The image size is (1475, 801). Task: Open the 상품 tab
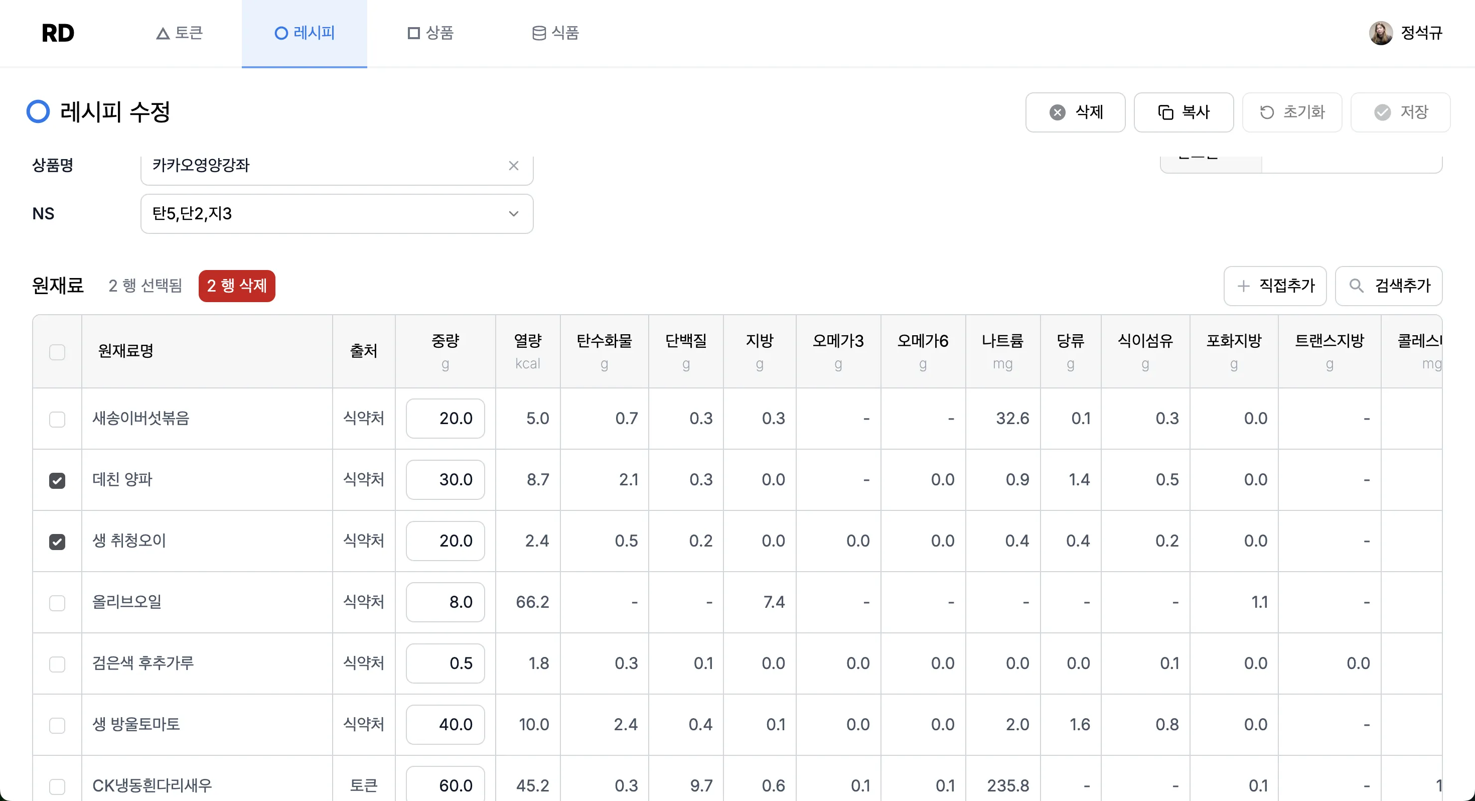point(430,33)
